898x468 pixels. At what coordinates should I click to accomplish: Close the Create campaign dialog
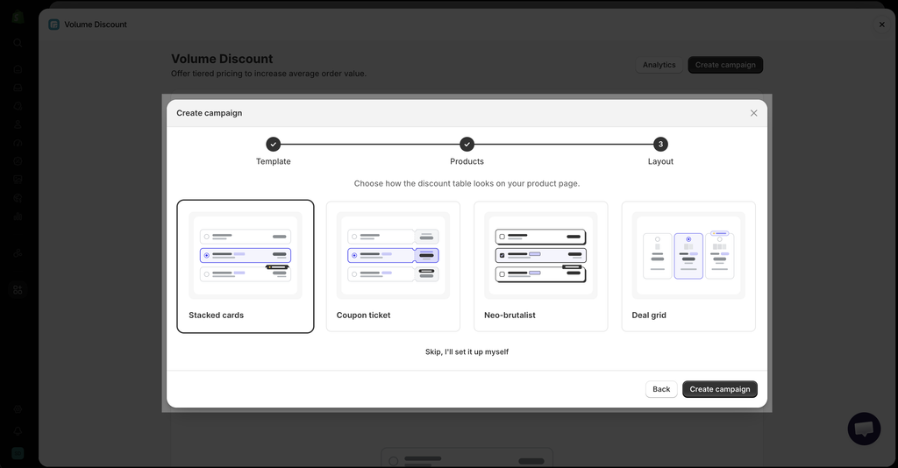pos(753,113)
